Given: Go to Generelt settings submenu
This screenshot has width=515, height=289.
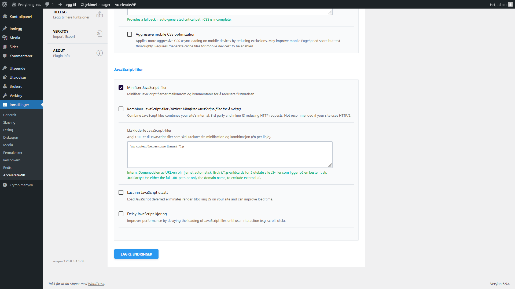Looking at the screenshot, I should coord(10,115).
